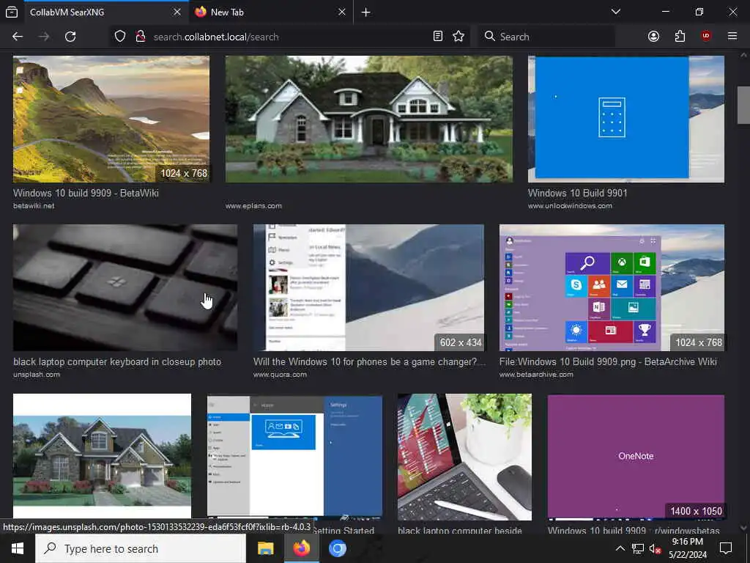The image size is (750, 563).
Task: Show hidden system tray icons
Action: click(x=620, y=548)
